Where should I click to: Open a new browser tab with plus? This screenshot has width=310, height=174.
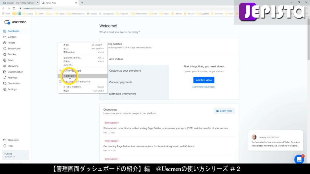(x=82, y=3)
